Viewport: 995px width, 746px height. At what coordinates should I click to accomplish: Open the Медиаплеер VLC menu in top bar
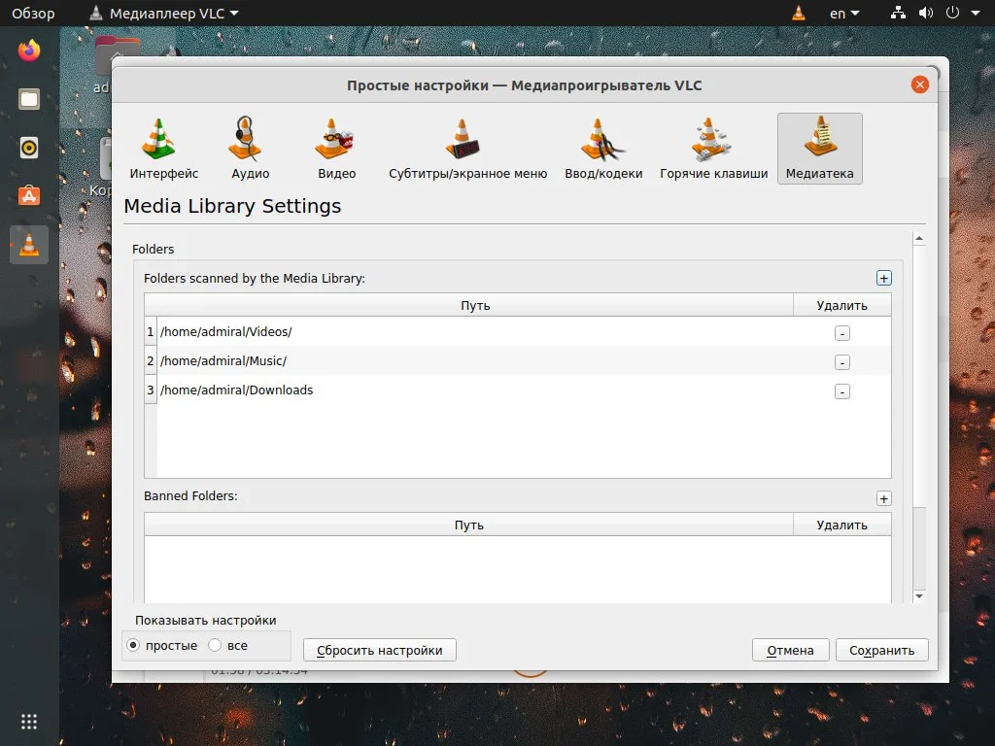[x=164, y=14]
